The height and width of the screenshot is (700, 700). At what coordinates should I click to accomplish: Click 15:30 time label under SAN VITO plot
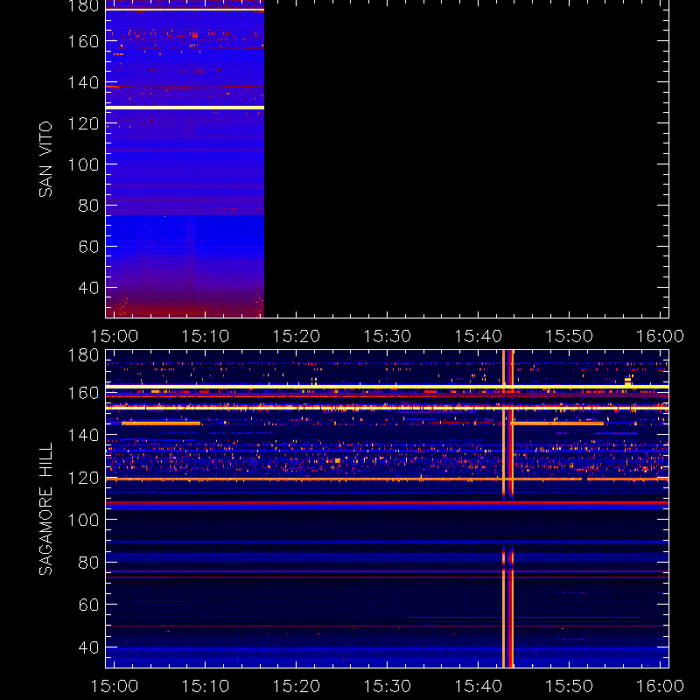(x=388, y=336)
